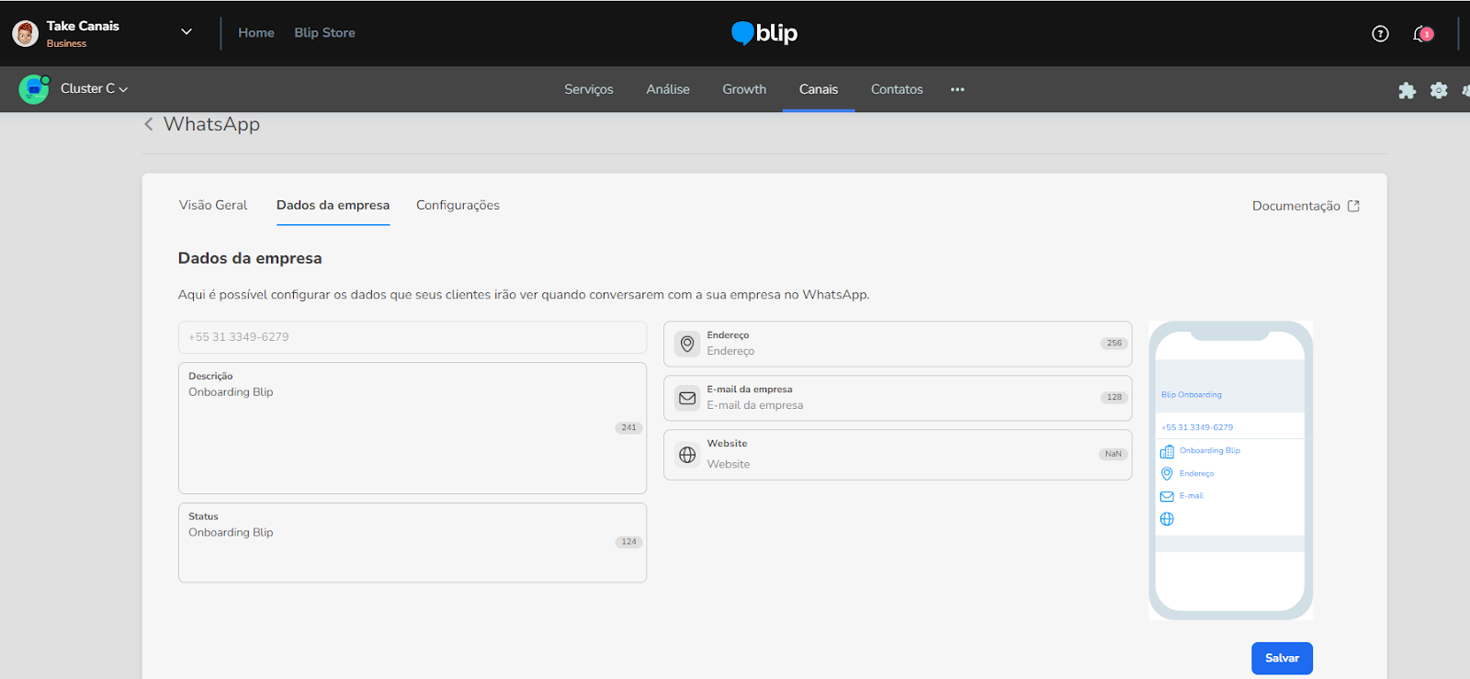Click the E-mail envelope icon
The image size is (1470, 679).
coord(687,398)
